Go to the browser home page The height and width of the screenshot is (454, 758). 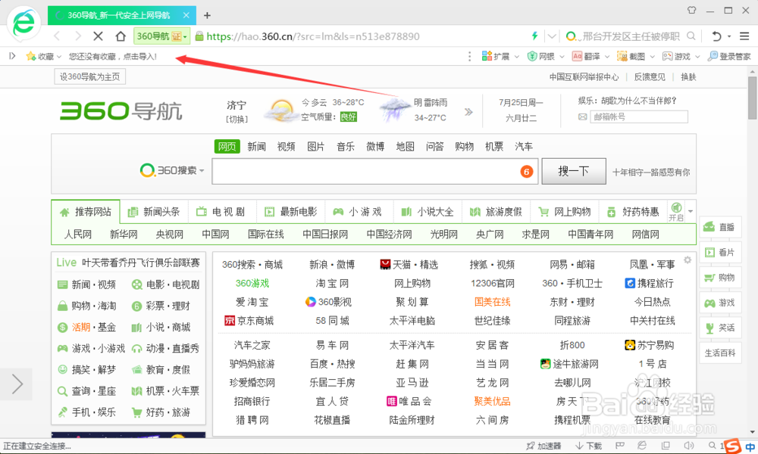[x=121, y=36]
